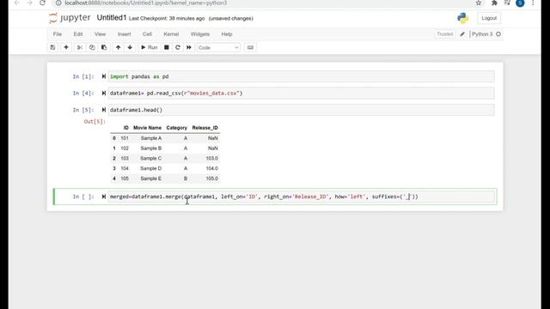Click the site info icon in address bar

tap(58, 3)
